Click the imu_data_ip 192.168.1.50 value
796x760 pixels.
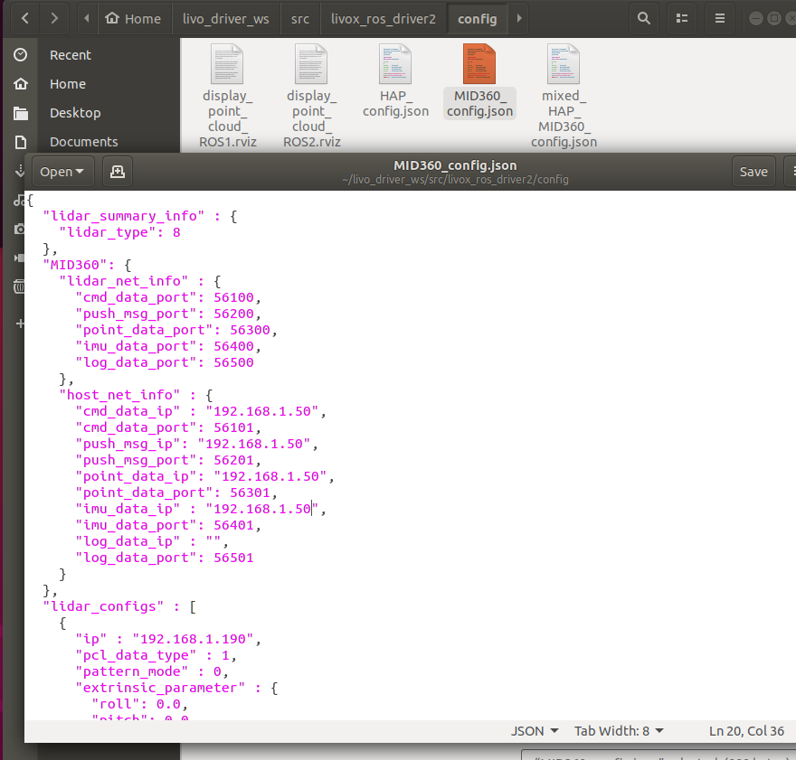click(262, 509)
